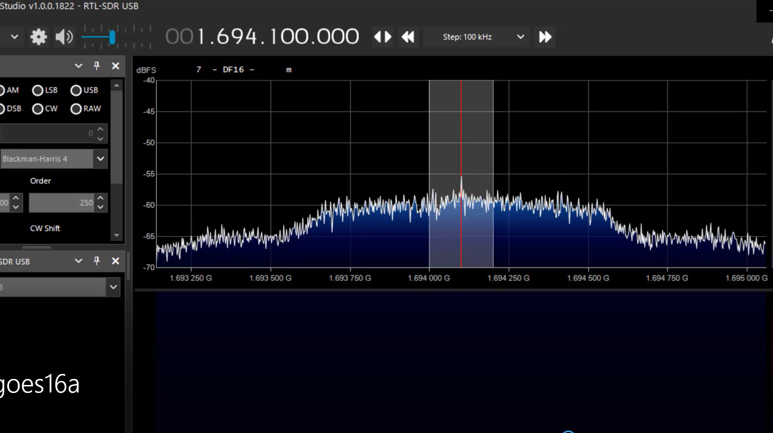Collapse the SDR USB panel with its chevron
Image resolution: width=773 pixels, height=433 pixels.
point(78,261)
